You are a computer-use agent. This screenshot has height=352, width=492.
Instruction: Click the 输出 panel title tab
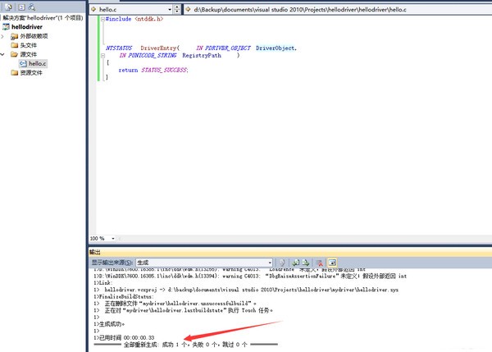click(96, 252)
